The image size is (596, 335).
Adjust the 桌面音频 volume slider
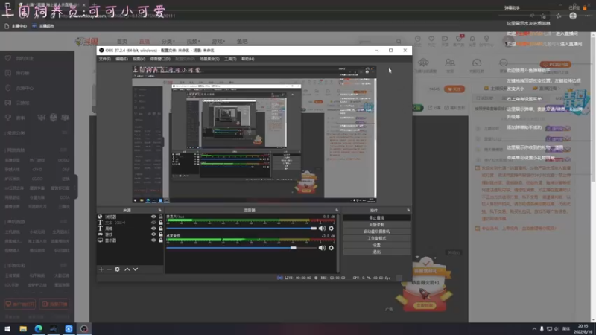(x=241, y=248)
